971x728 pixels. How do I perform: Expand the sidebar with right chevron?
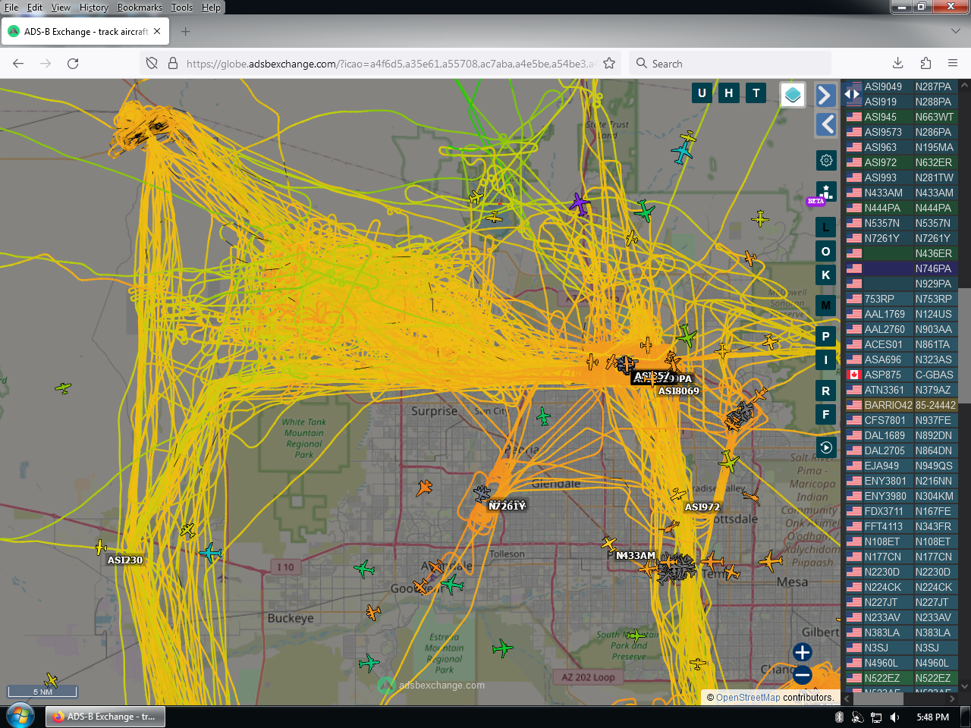[x=826, y=95]
